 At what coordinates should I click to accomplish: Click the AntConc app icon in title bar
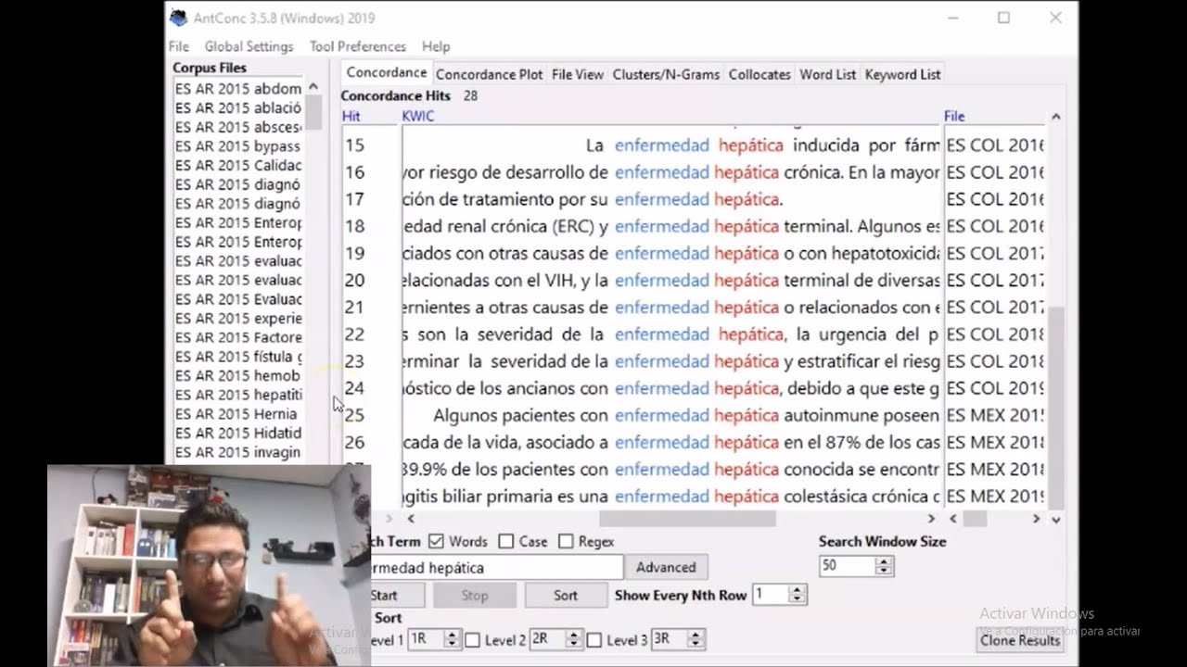tap(178, 18)
